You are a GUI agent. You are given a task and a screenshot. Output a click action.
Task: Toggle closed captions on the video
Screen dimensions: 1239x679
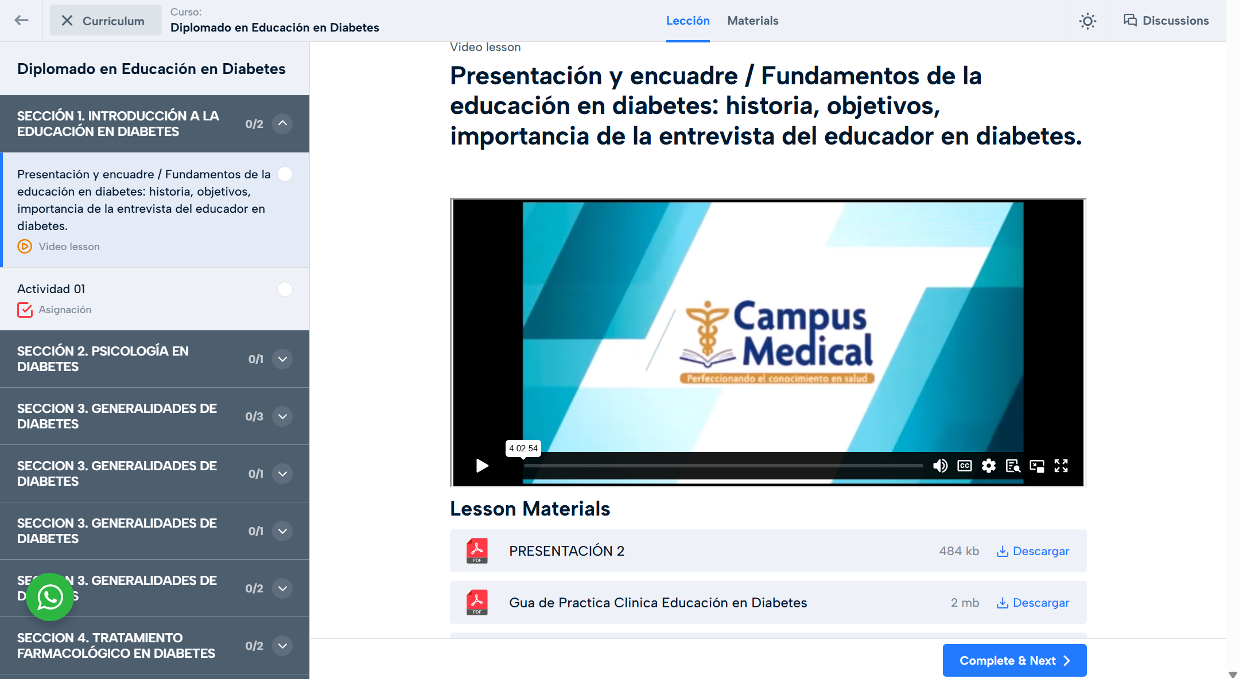(964, 466)
